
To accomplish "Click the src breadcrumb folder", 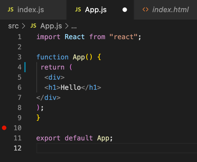I will click(13, 26).
